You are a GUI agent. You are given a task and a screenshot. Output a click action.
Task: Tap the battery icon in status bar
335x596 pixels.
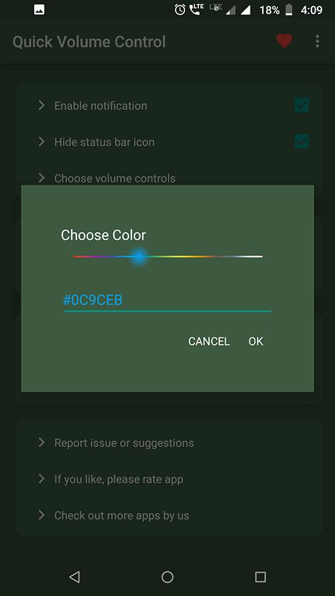[x=289, y=9]
